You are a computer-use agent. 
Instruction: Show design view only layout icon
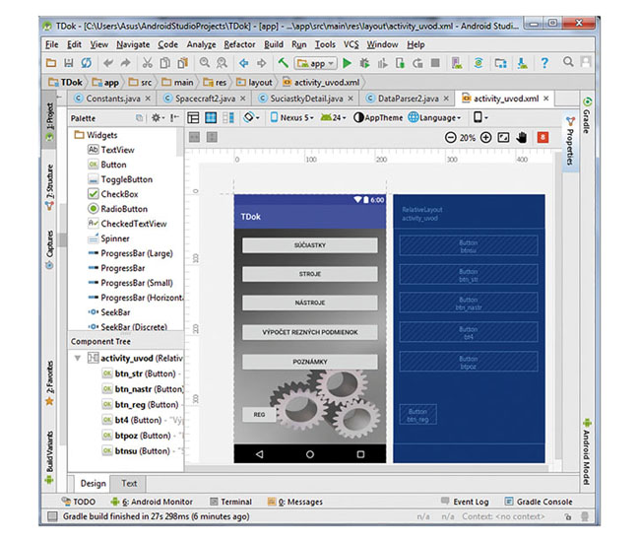tap(193, 117)
